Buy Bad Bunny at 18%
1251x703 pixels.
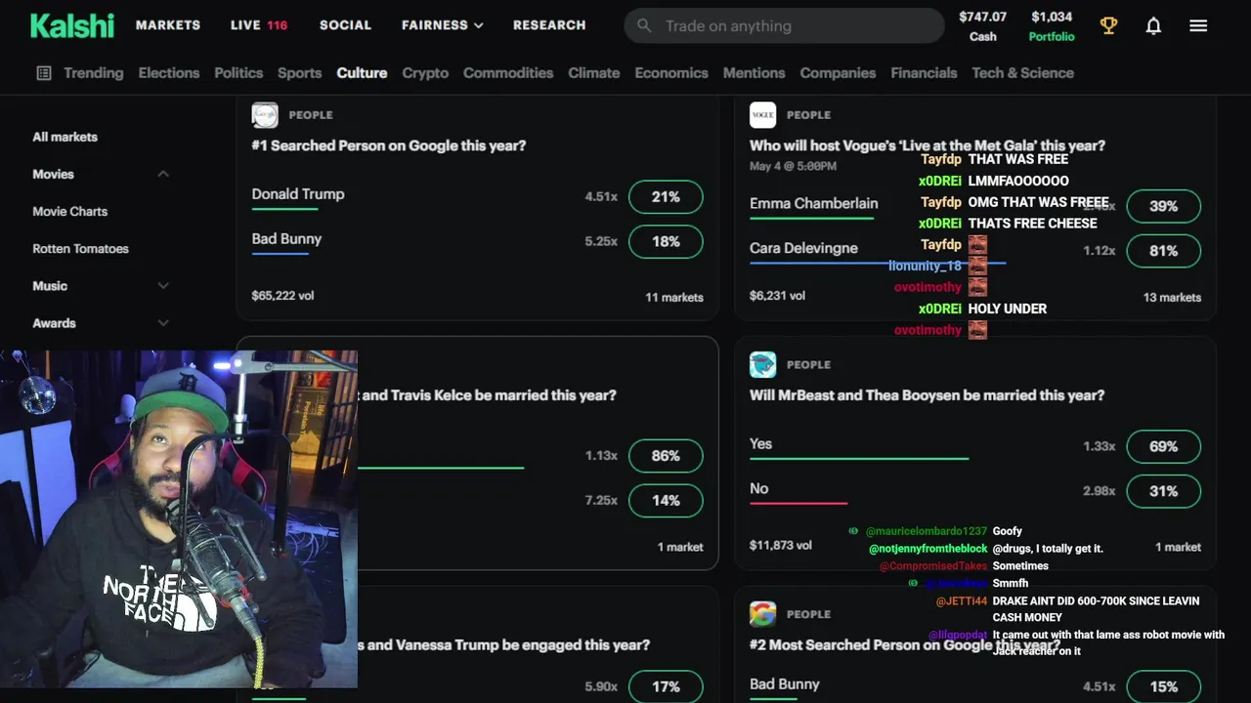click(666, 241)
